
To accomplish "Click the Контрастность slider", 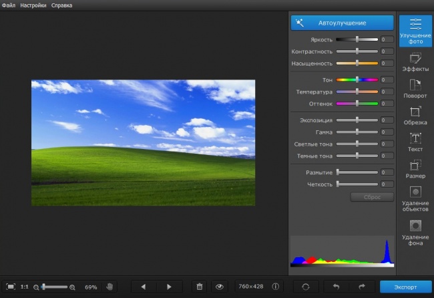I will pos(357,51).
